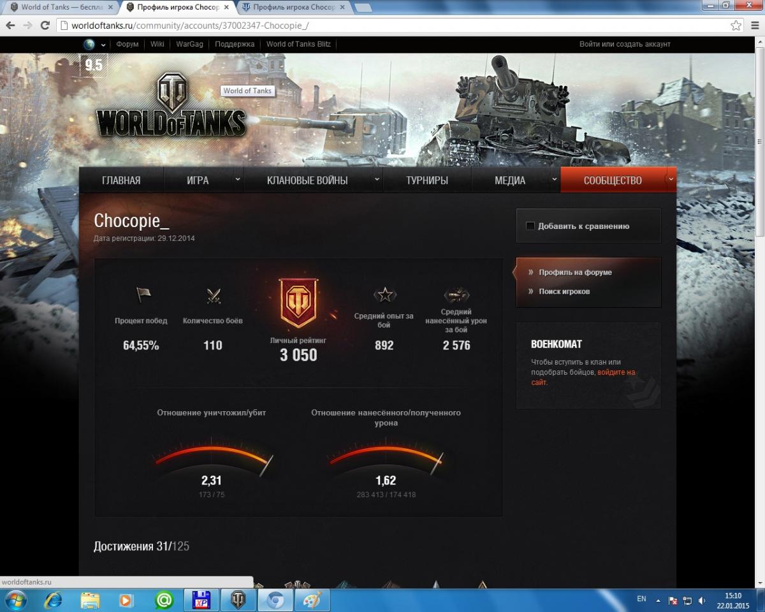
Task: Open the green @ Mail.ru Agent icon
Action: click(164, 600)
